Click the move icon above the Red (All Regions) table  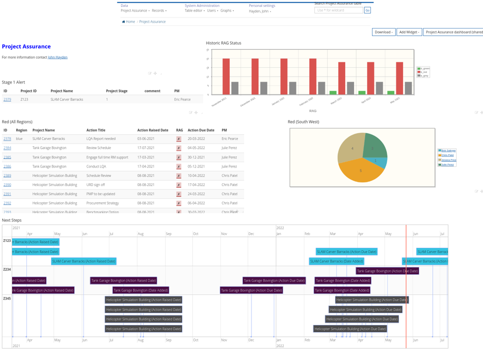[x=196, y=113]
